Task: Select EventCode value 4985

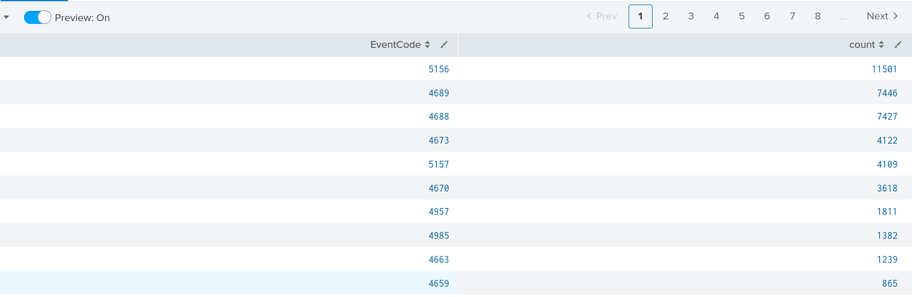Action: (x=439, y=235)
